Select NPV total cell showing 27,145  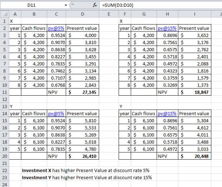coord(82,92)
